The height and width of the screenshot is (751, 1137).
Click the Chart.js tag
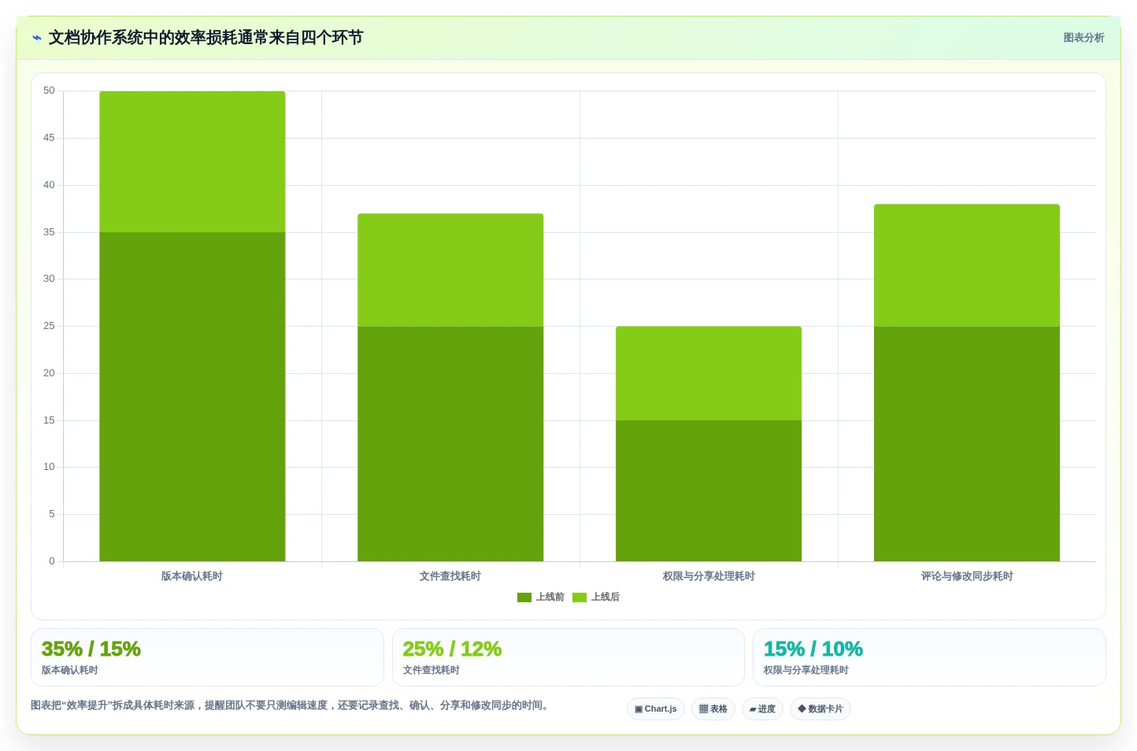pyautogui.click(x=656, y=709)
